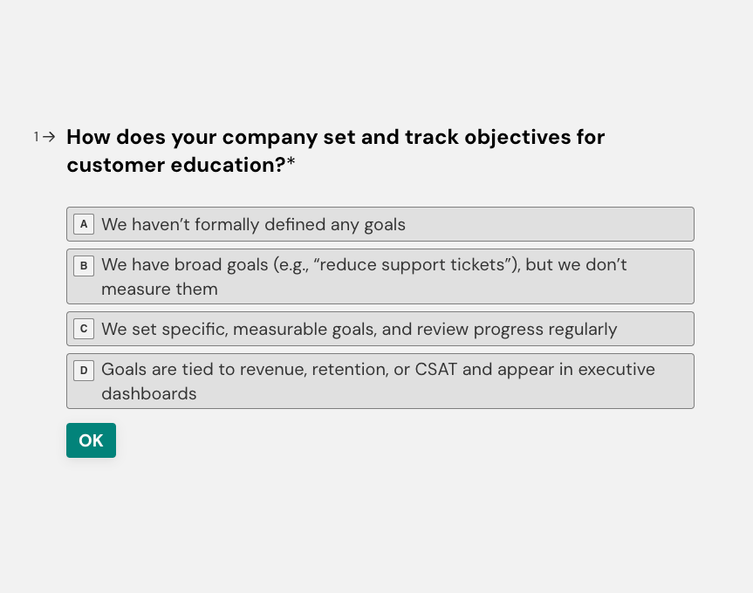The height and width of the screenshot is (593, 753).
Task: Click the question number "1"
Action: tap(37, 137)
